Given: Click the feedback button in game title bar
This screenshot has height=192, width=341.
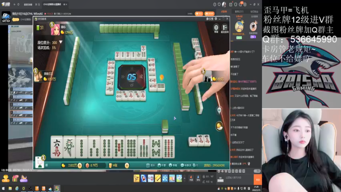Looking at the screenshot, I should [210, 19].
